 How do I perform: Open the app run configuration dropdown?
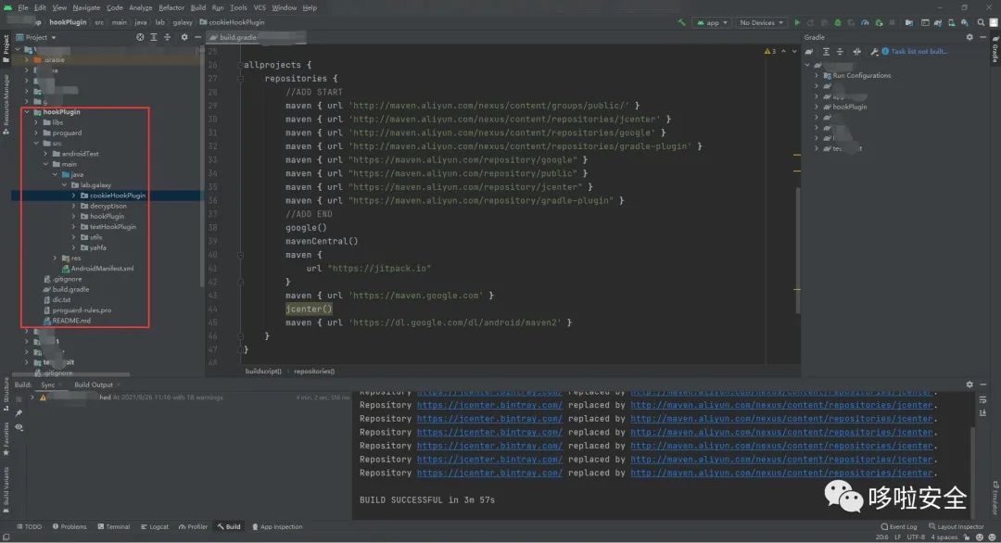pos(714,22)
